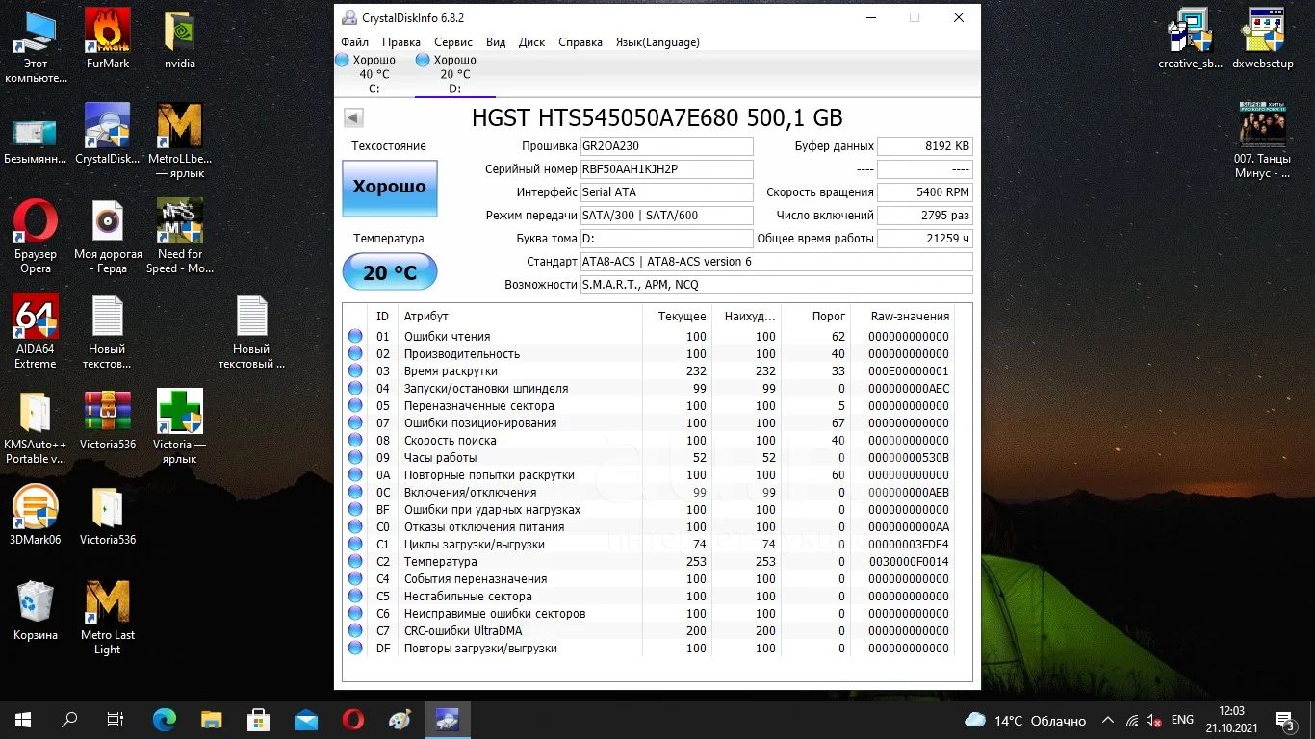Open the Безымянн desktop icon
The width and height of the screenshot is (1315, 739).
point(36,141)
